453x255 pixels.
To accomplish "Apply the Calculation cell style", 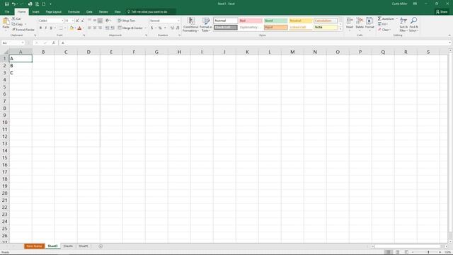I will (x=326, y=21).
